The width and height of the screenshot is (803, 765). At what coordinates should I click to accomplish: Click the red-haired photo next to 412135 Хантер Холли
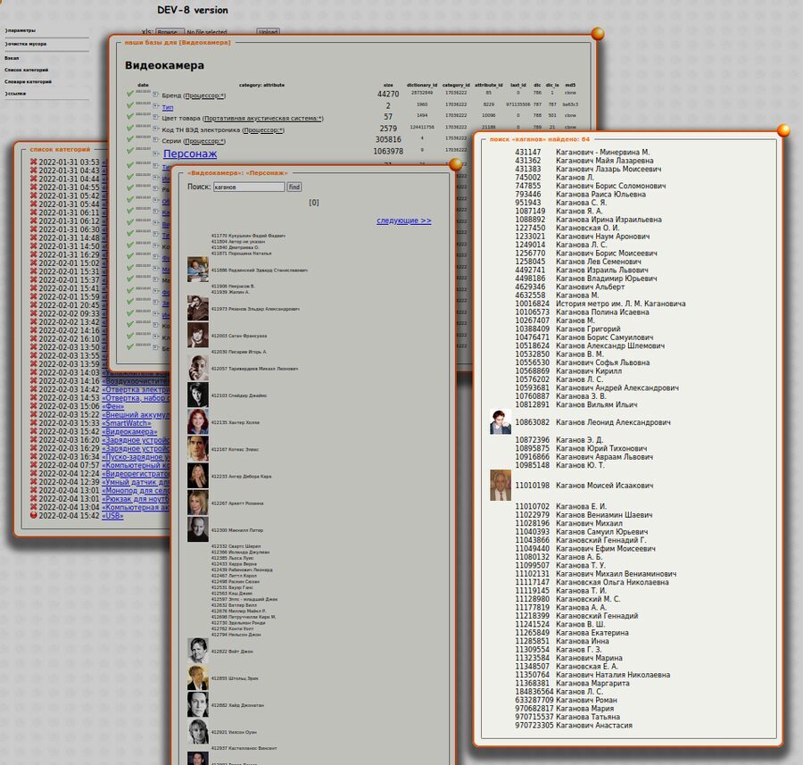(198, 422)
